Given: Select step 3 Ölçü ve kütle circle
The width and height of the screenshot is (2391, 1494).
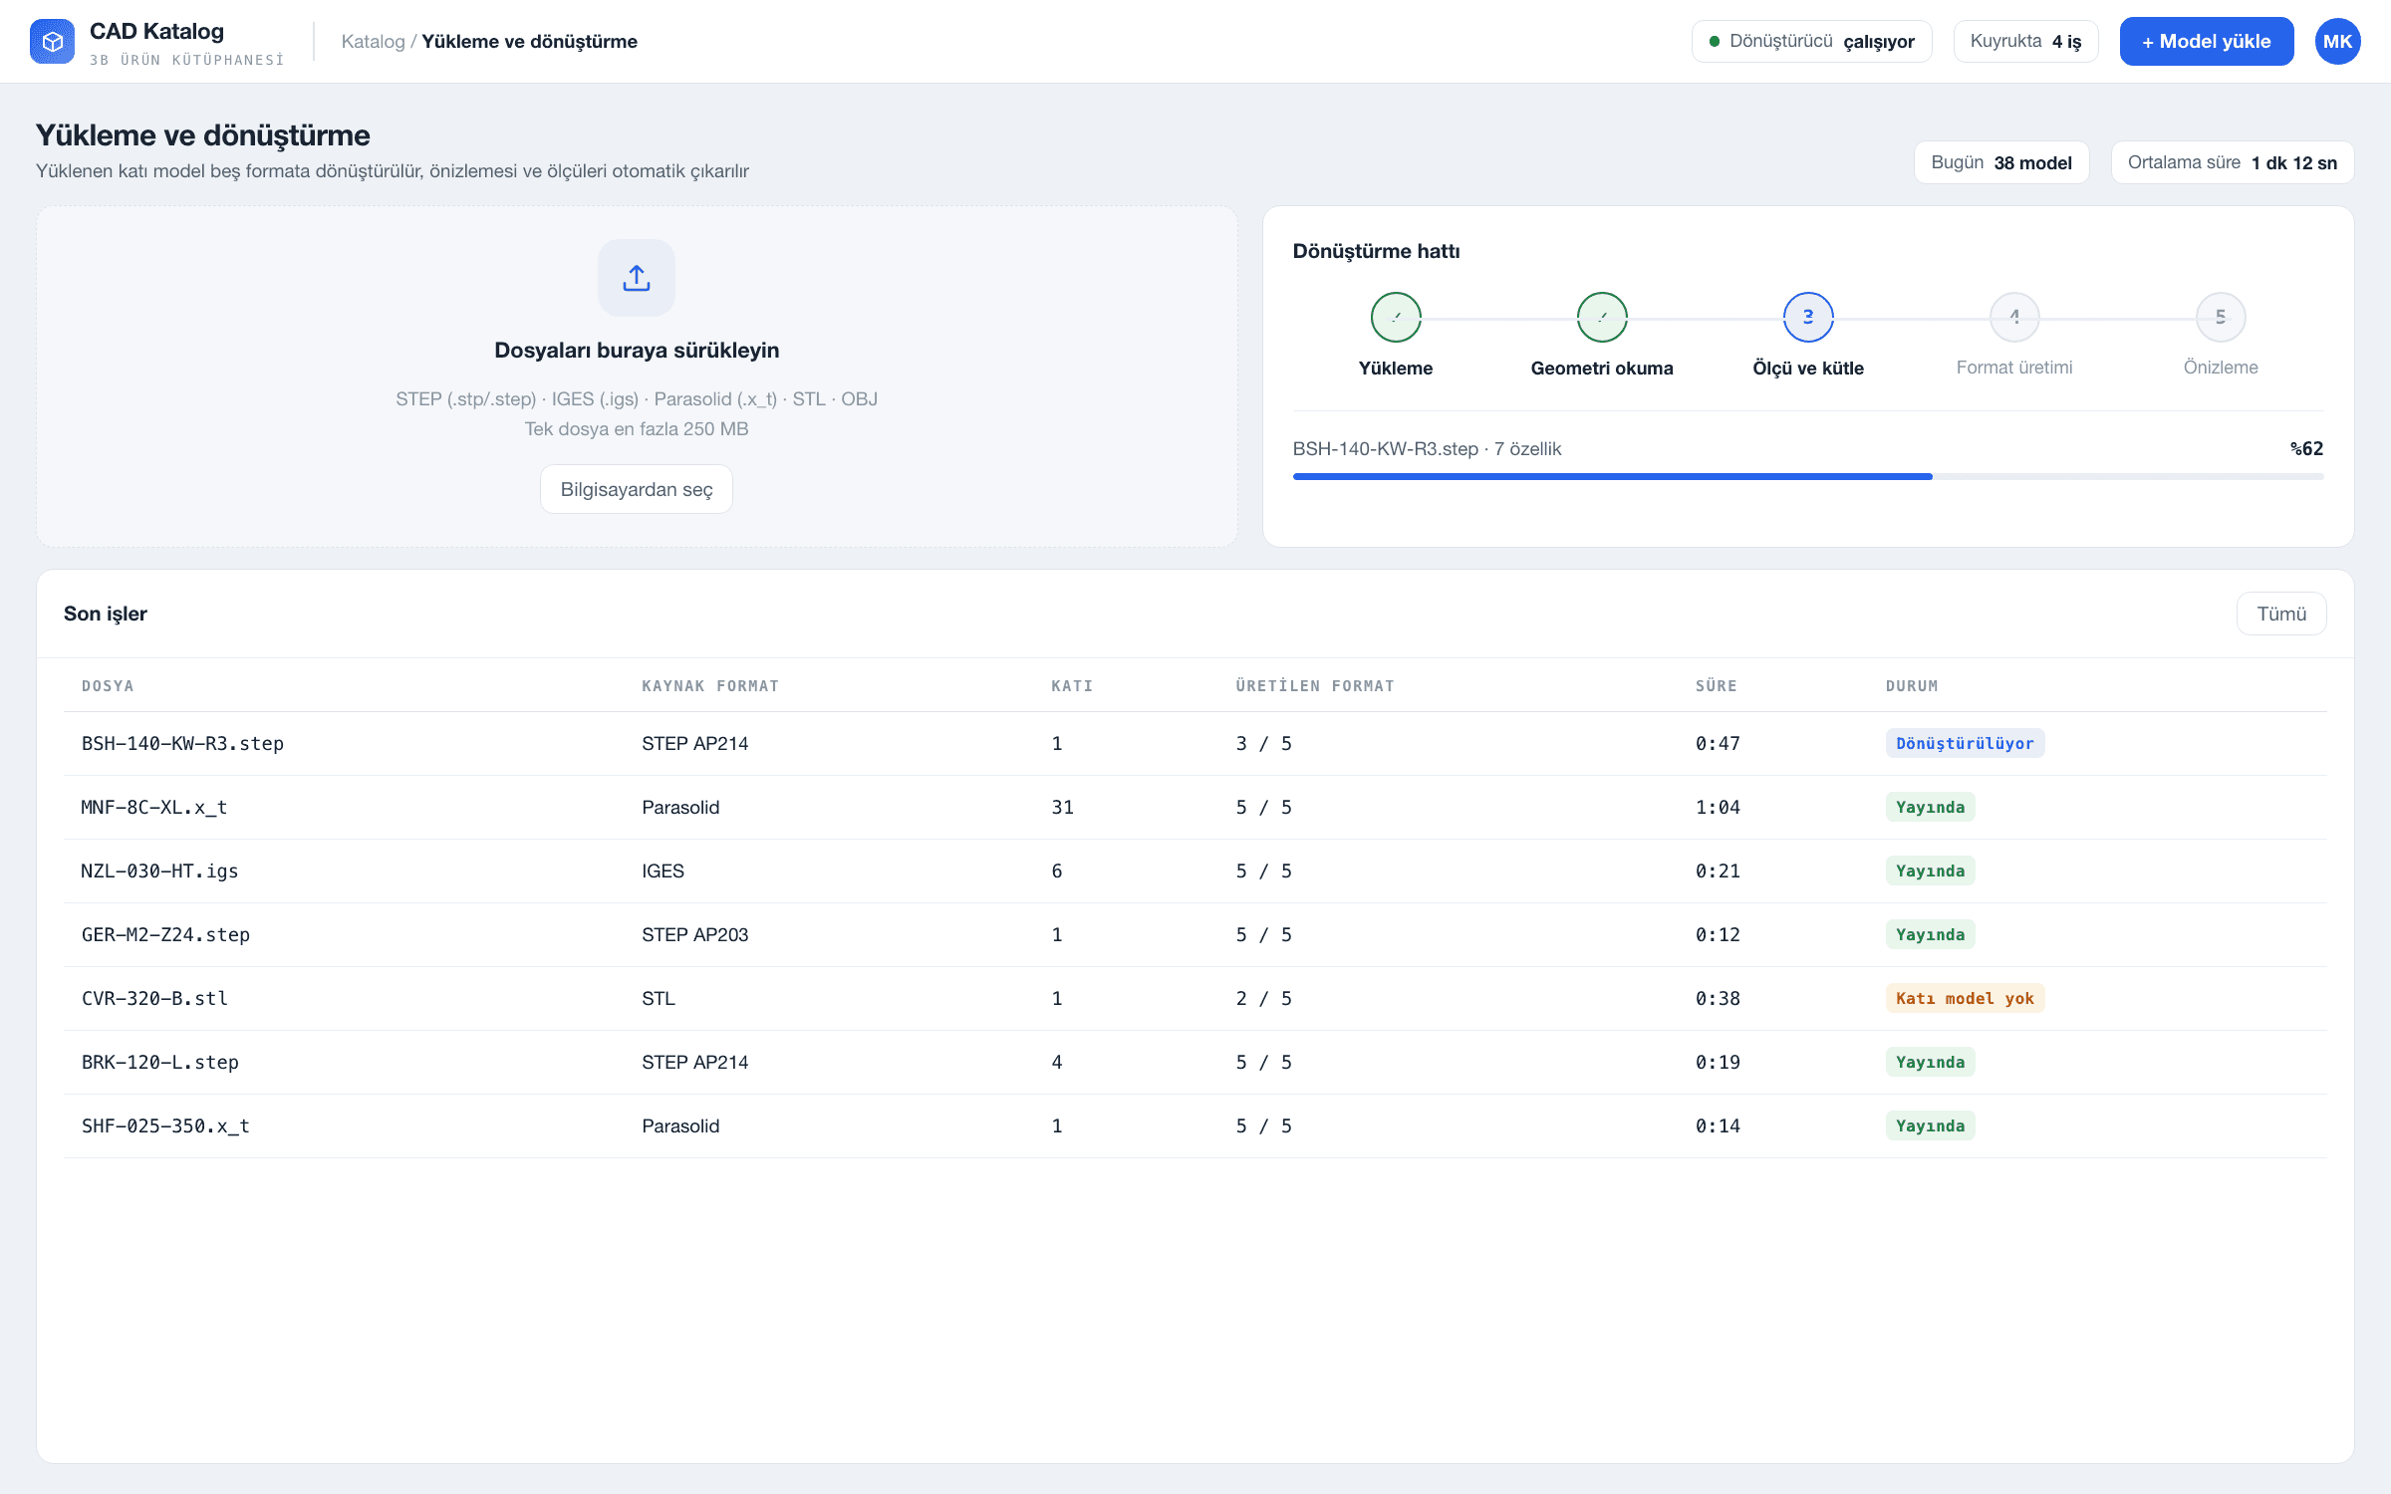Looking at the screenshot, I should pos(1808,317).
